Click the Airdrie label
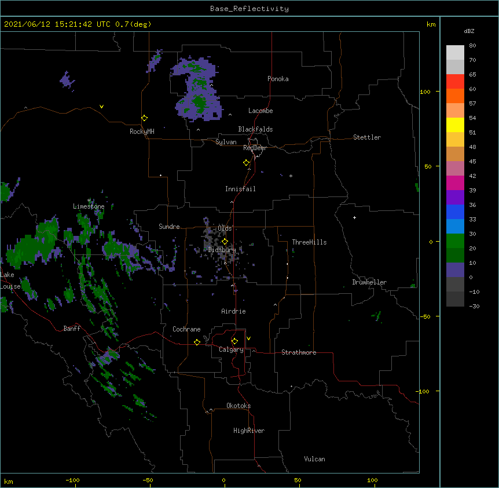This screenshot has height=488, width=499. pyautogui.click(x=233, y=311)
